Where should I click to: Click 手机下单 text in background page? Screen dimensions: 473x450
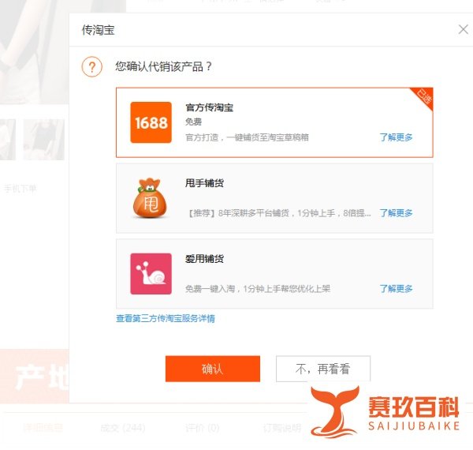click(20, 189)
